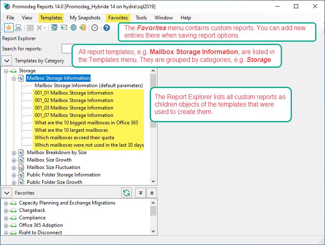Click the green refresh icon in Favorites pane
The image size is (325, 245).
point(127,193)
